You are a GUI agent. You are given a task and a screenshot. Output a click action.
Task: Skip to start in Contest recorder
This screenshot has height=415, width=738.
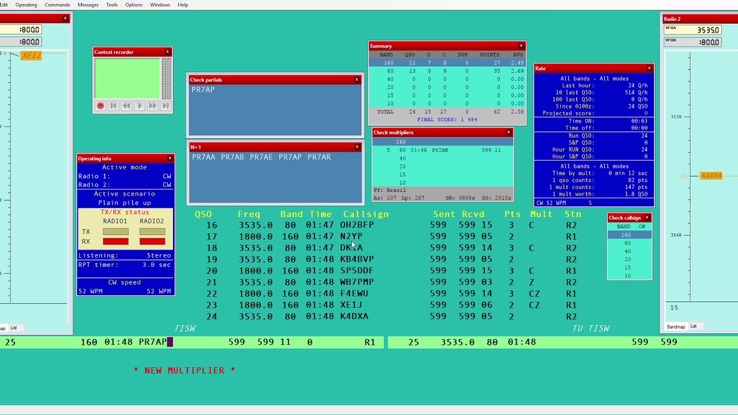pos(114,106)
